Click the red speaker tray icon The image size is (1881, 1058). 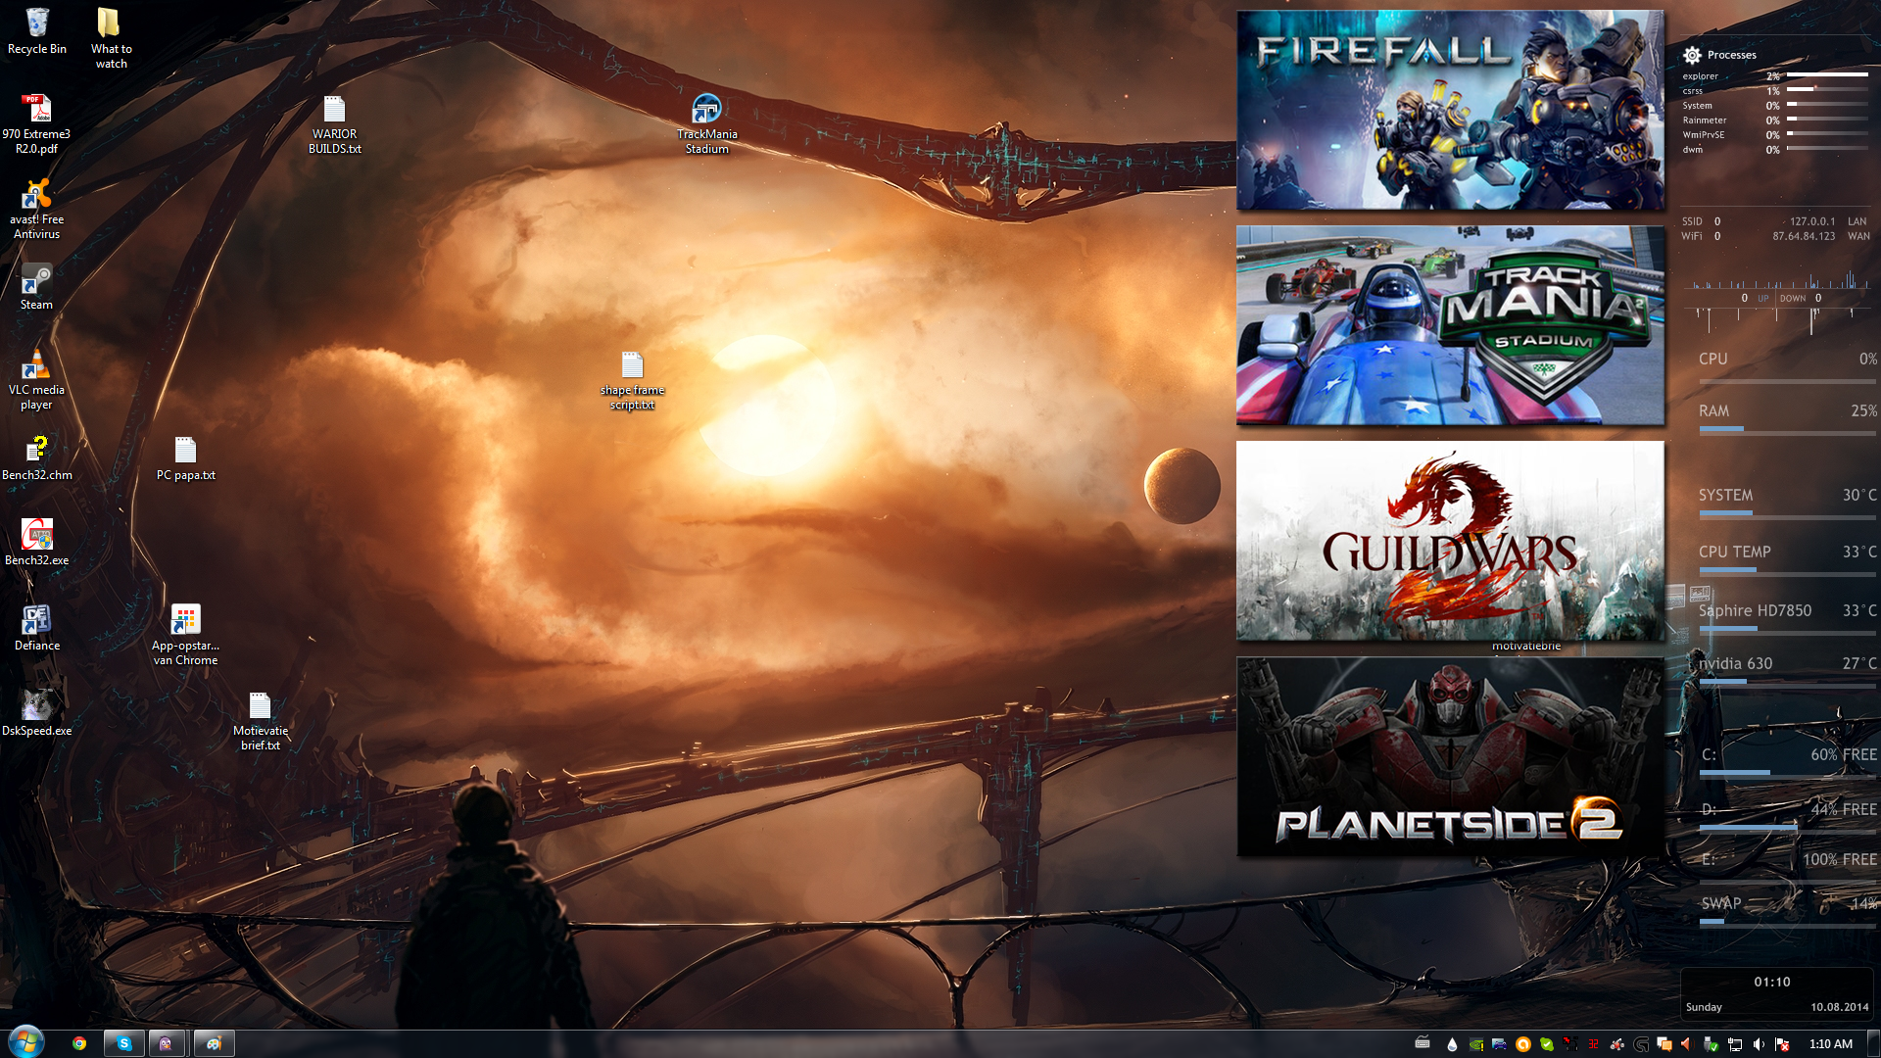[x=1687, y=1044]
